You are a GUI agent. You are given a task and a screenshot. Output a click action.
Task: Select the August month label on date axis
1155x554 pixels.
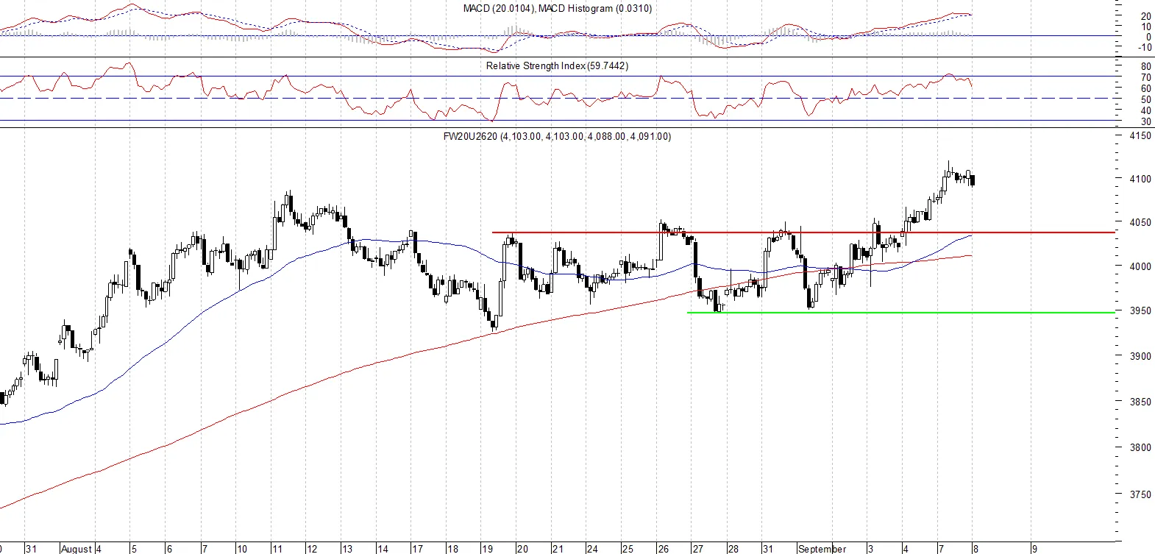[77, 549]
